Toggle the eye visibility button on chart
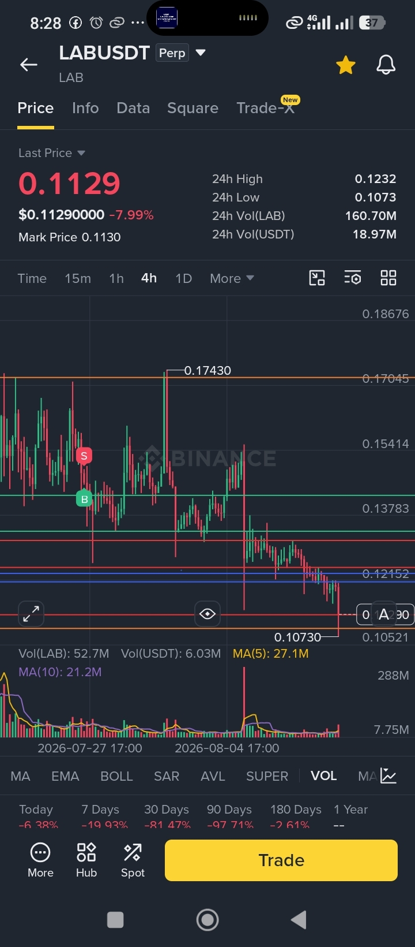 pyautogui.click(x=207, y=614)
